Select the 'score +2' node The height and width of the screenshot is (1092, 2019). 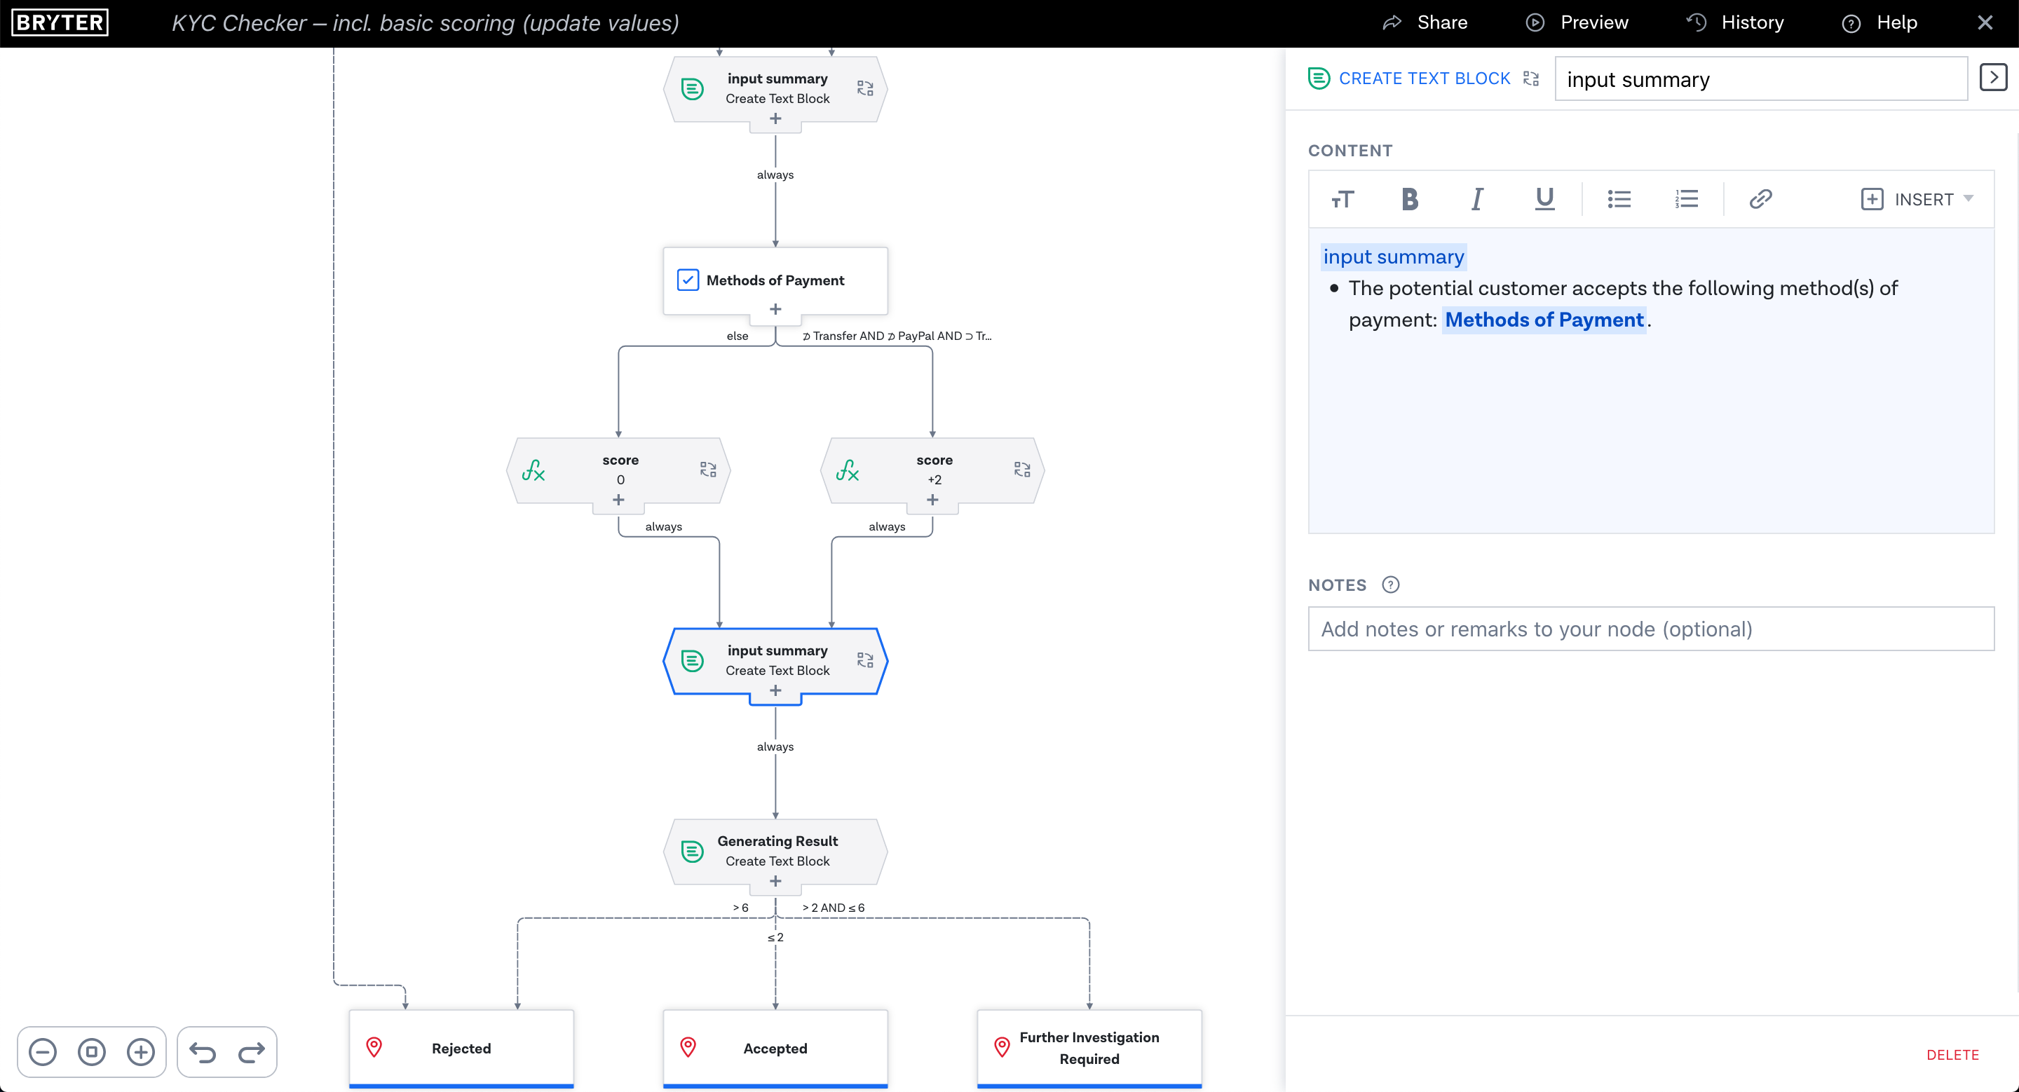click(x=932, y=470)
